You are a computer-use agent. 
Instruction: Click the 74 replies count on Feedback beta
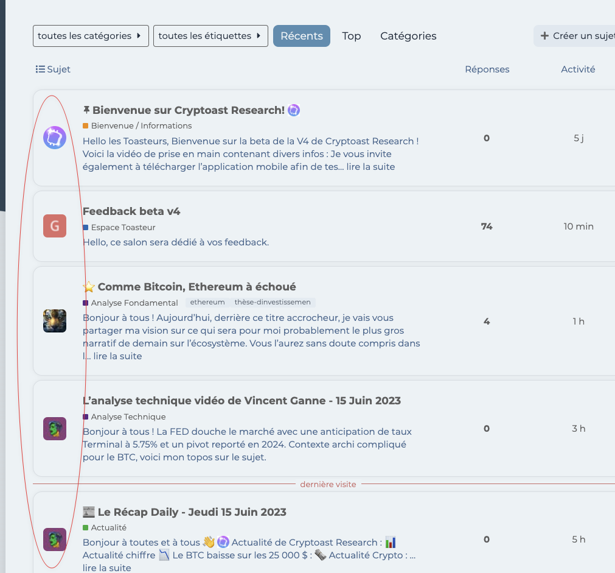pyautogui.click(x=487, y=227)
